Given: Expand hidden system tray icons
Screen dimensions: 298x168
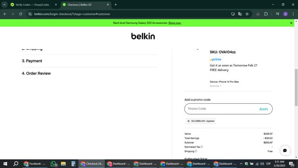Looking at the screenshot, I should point(241,164).
